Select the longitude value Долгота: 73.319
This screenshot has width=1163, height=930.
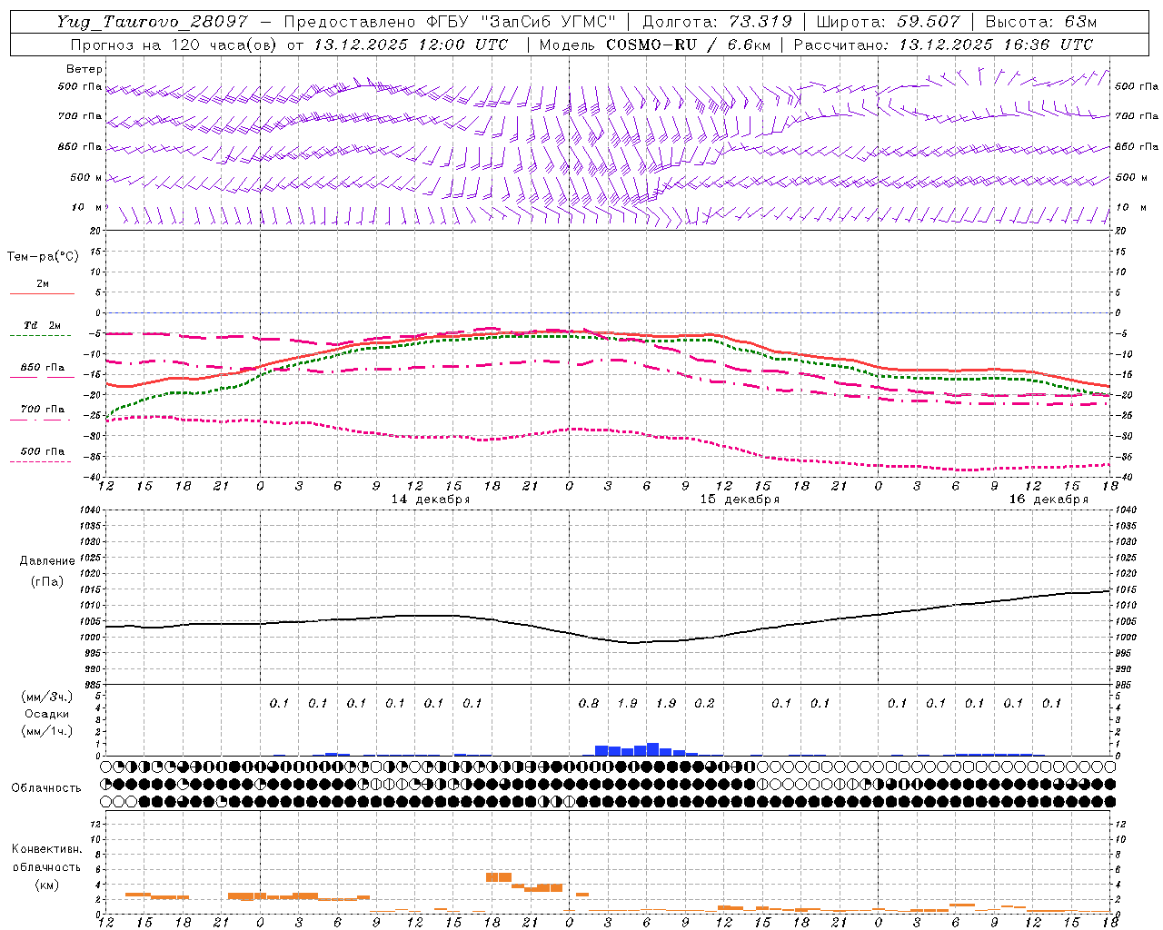(x=717, y=22)
